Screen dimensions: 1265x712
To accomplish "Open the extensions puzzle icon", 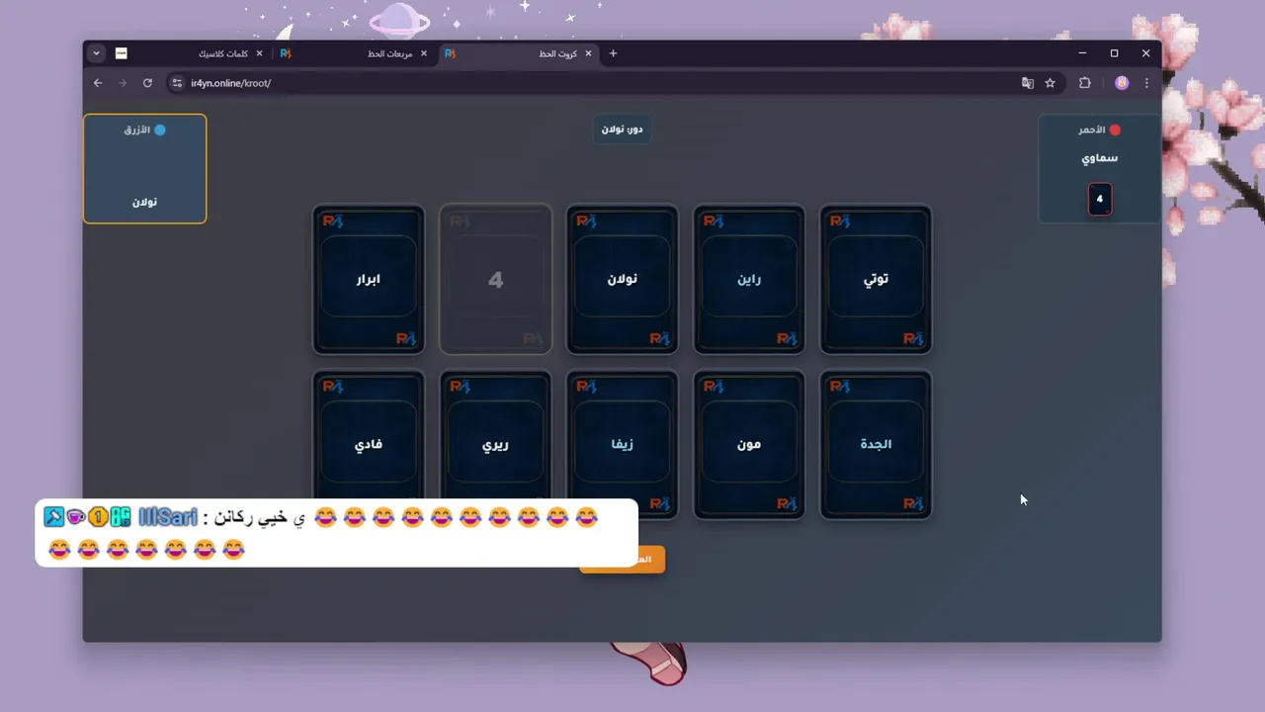I will pyautogui.click(x=1084, y=83).
